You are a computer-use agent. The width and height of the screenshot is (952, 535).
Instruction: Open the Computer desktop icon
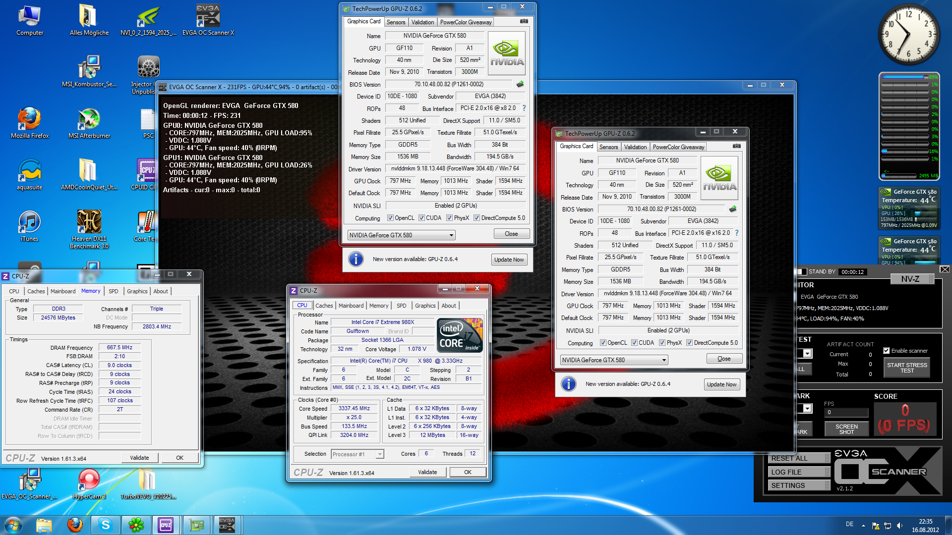[x=30, y=21]
